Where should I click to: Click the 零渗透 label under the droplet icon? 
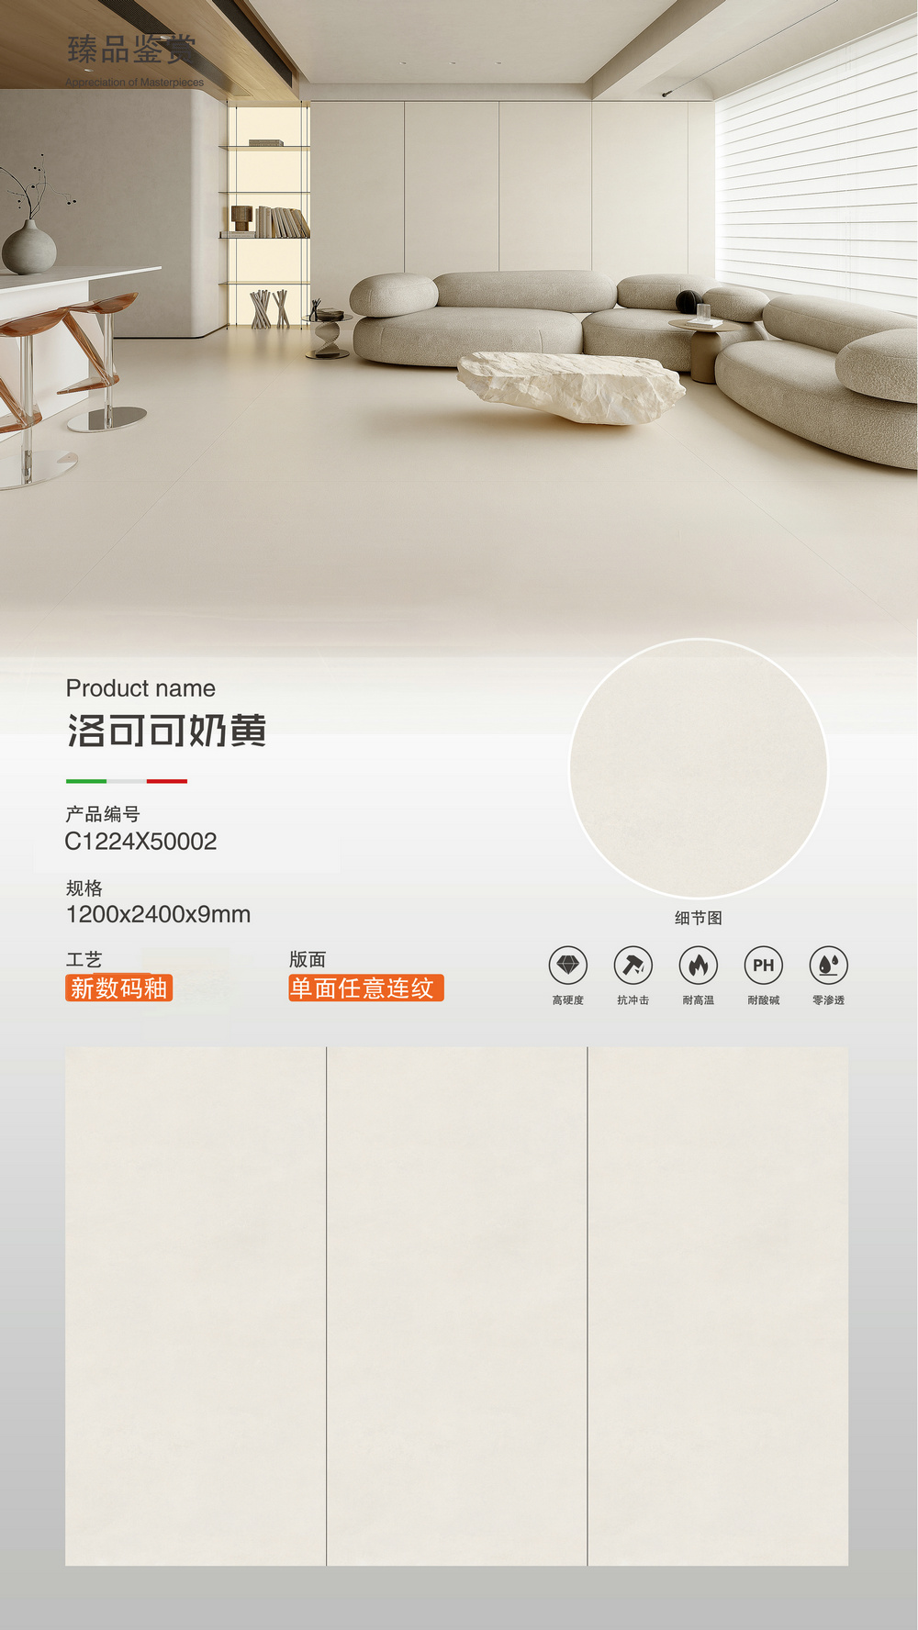pyautogui.click(x=829, y=1000)
